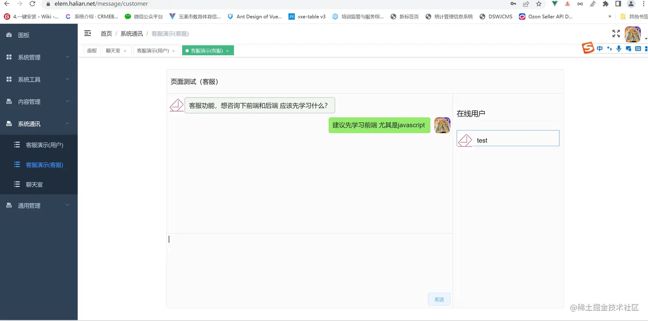
Task: Click the Sogou input method logo
Action: coord(588,48)
